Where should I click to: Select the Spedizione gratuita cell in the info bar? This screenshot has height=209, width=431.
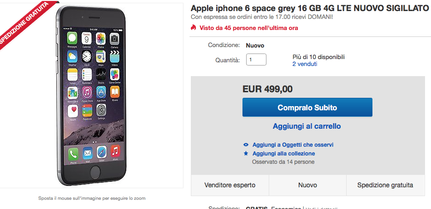coord(385,185)
